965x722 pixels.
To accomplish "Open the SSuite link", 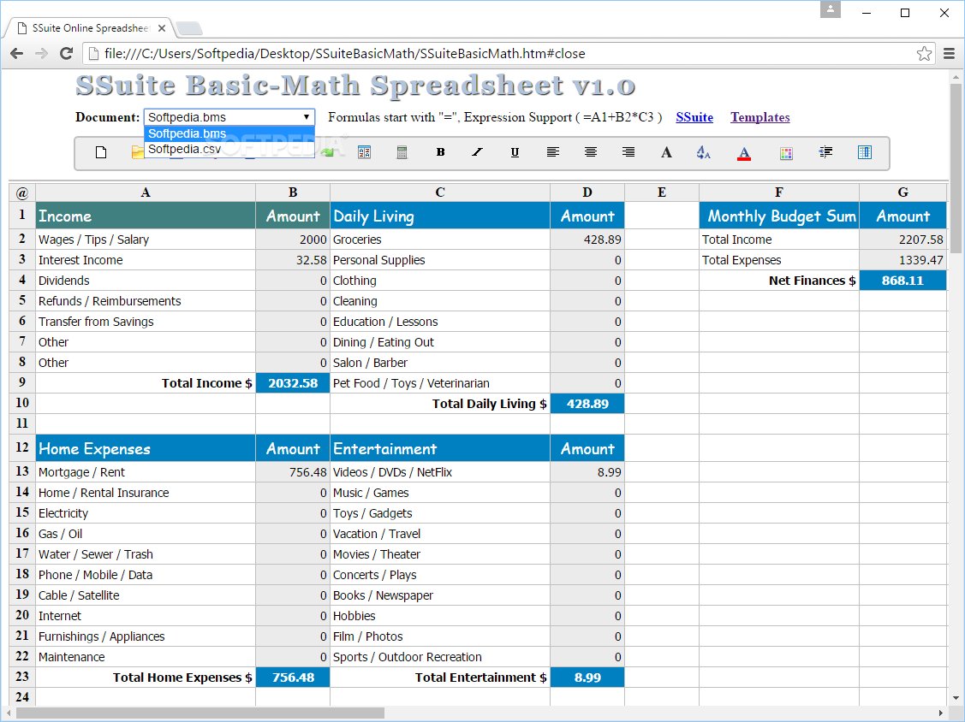I will [x=694, y=117].
